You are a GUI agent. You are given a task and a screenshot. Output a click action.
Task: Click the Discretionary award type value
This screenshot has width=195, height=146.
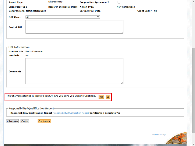55,2
